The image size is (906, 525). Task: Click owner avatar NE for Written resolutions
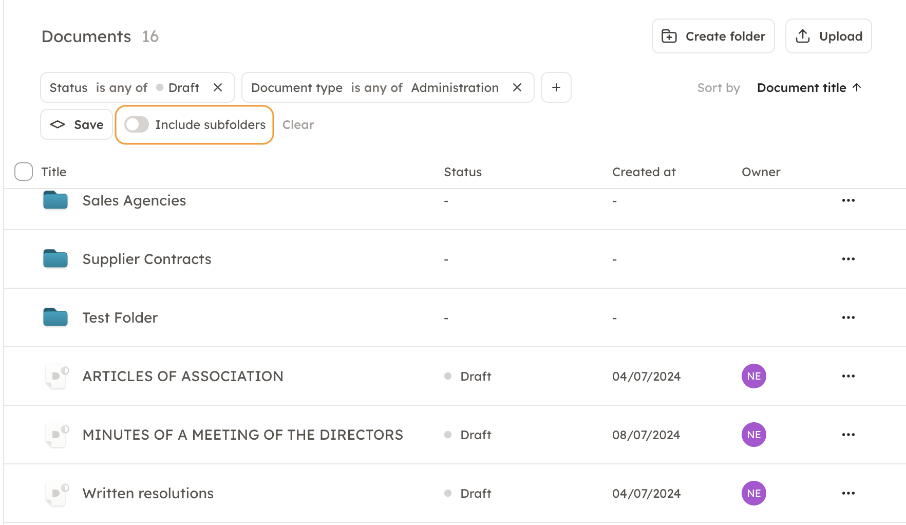[x=753, y=494]
